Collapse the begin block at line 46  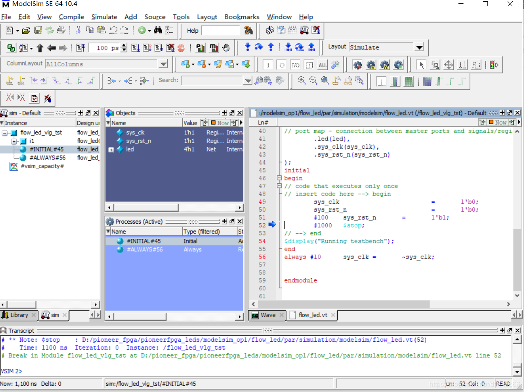pyautogui.click(x=279, y=178)
